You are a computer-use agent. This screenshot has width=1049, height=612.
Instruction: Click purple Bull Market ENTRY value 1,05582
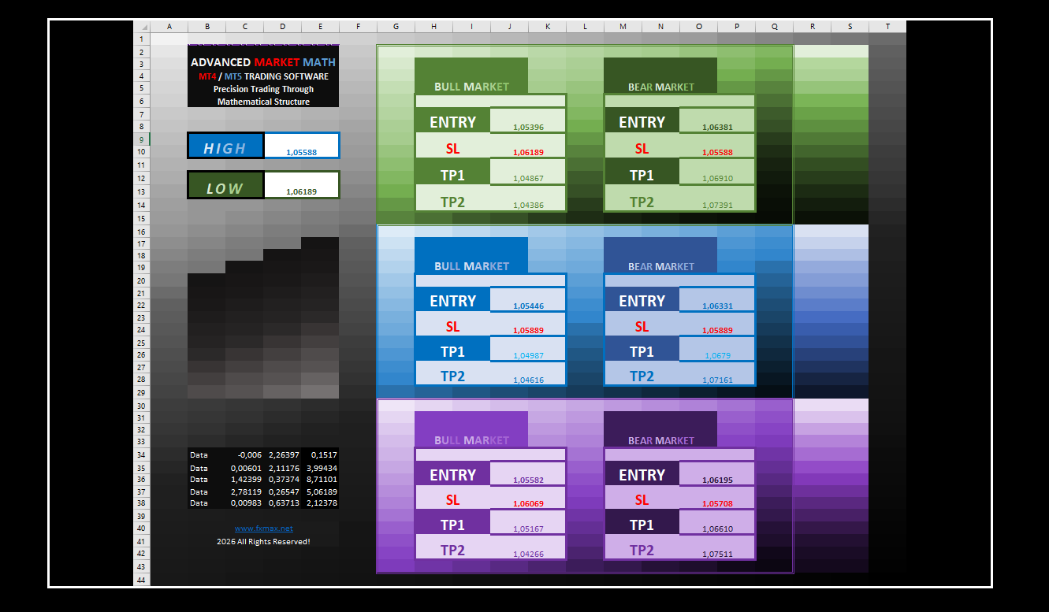coord(527,474)
